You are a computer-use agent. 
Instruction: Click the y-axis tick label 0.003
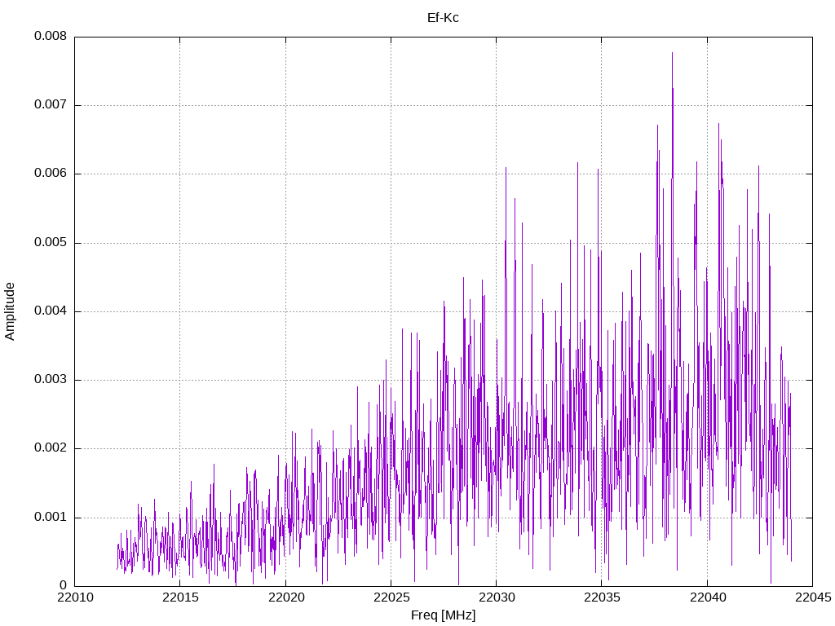click(51, 380)
